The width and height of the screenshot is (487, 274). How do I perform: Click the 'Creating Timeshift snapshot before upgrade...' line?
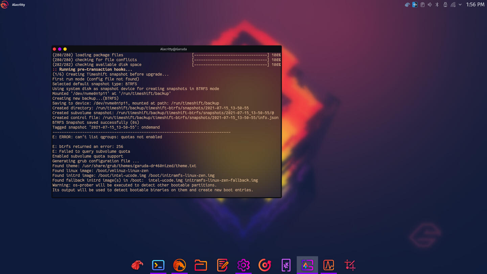coord(111,74)
